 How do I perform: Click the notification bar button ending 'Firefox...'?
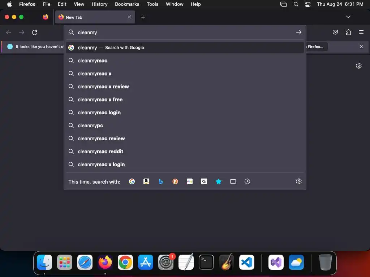(316, 47)
